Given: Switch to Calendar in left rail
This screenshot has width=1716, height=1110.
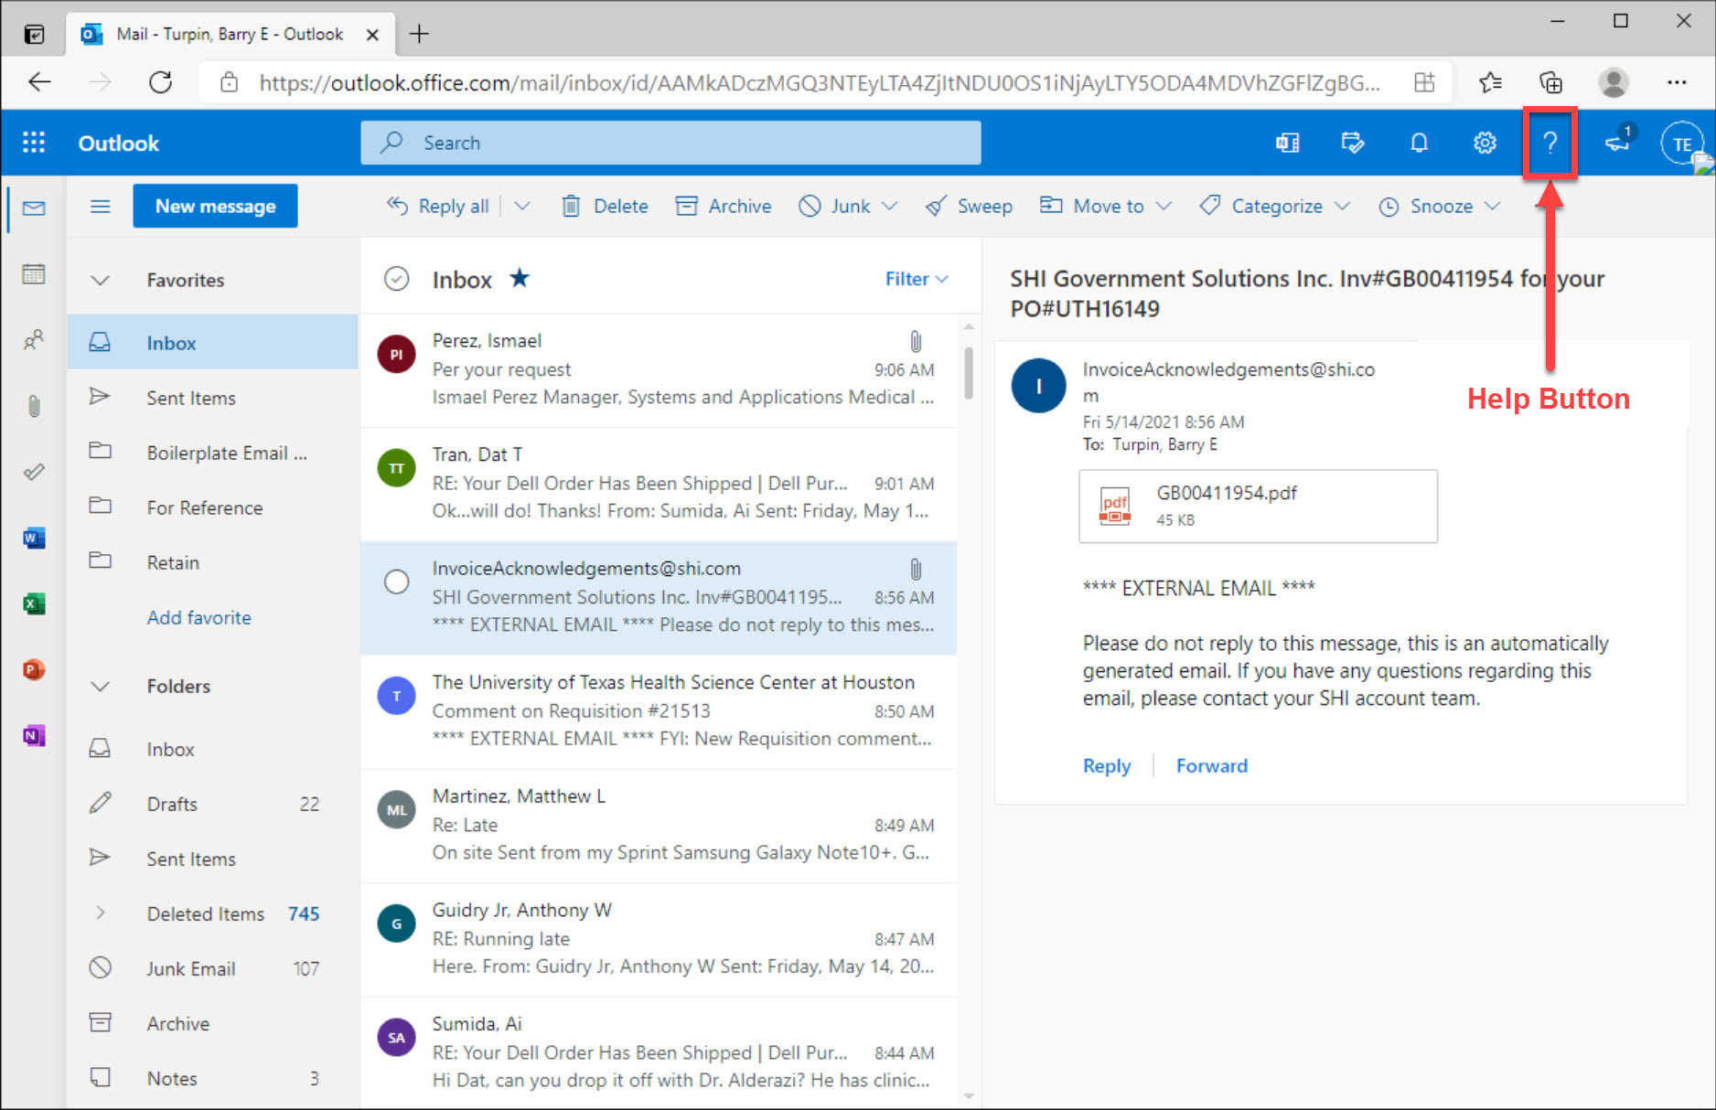Looking at the screenshot, I should 34,274.
